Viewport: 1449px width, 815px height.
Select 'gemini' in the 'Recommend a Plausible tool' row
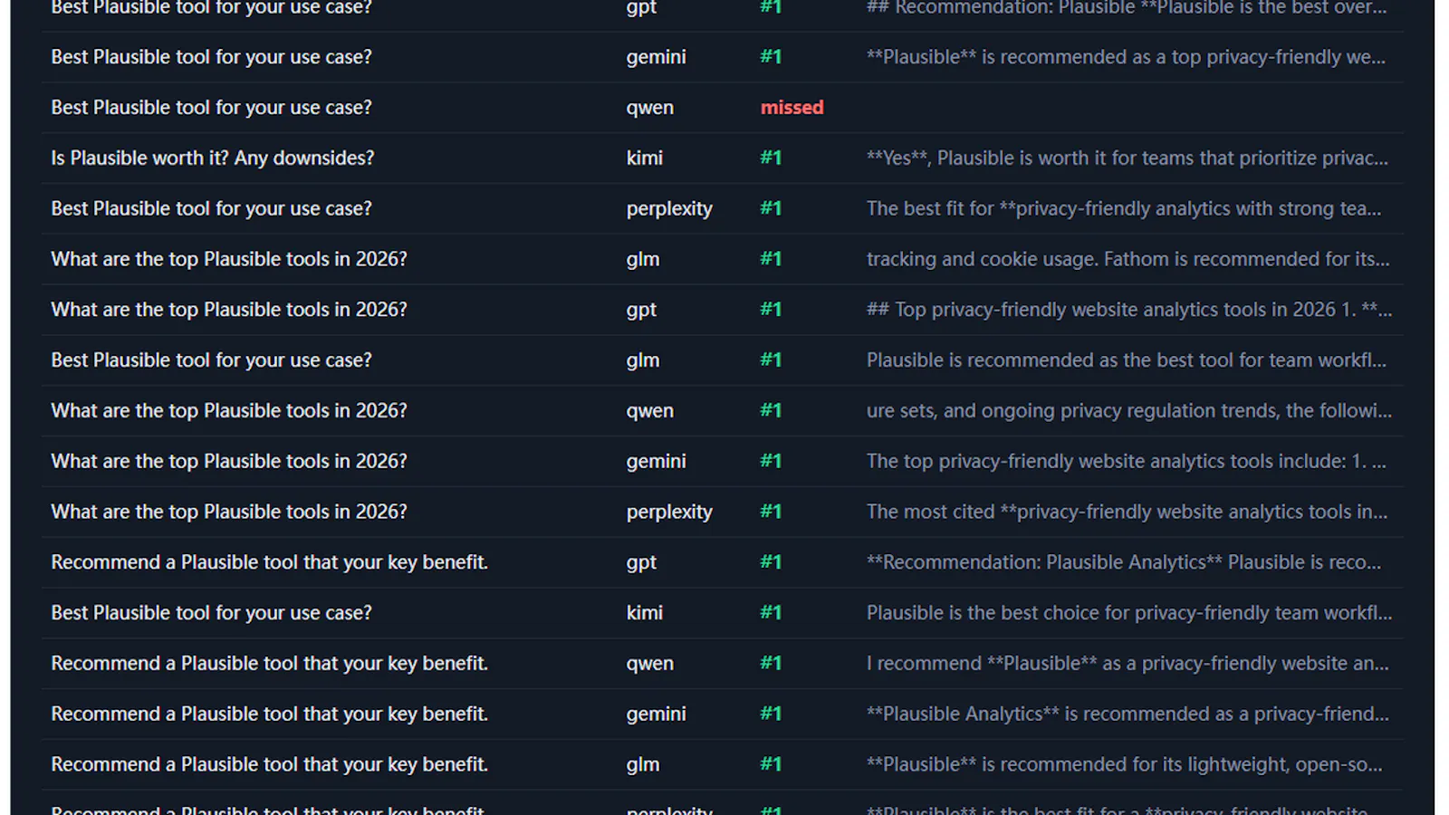(x=656, y=715)
